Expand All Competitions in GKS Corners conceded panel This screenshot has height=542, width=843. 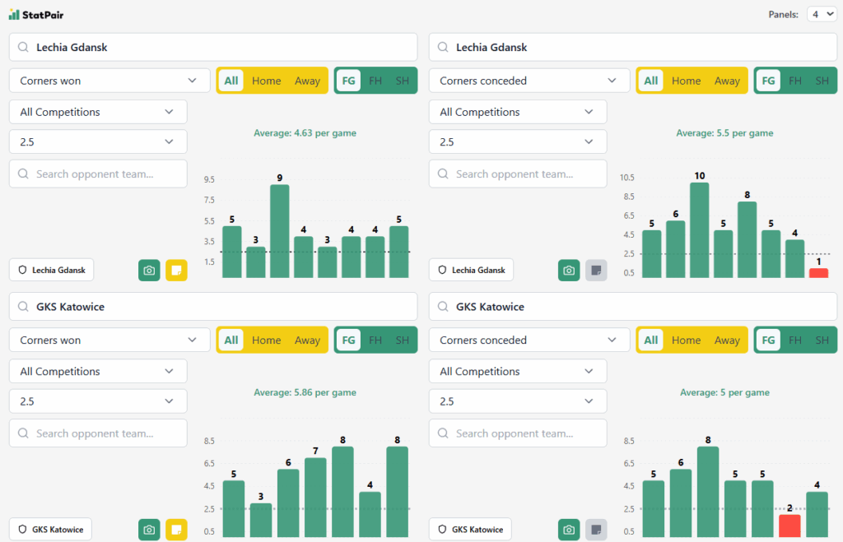tap(518, 371)
